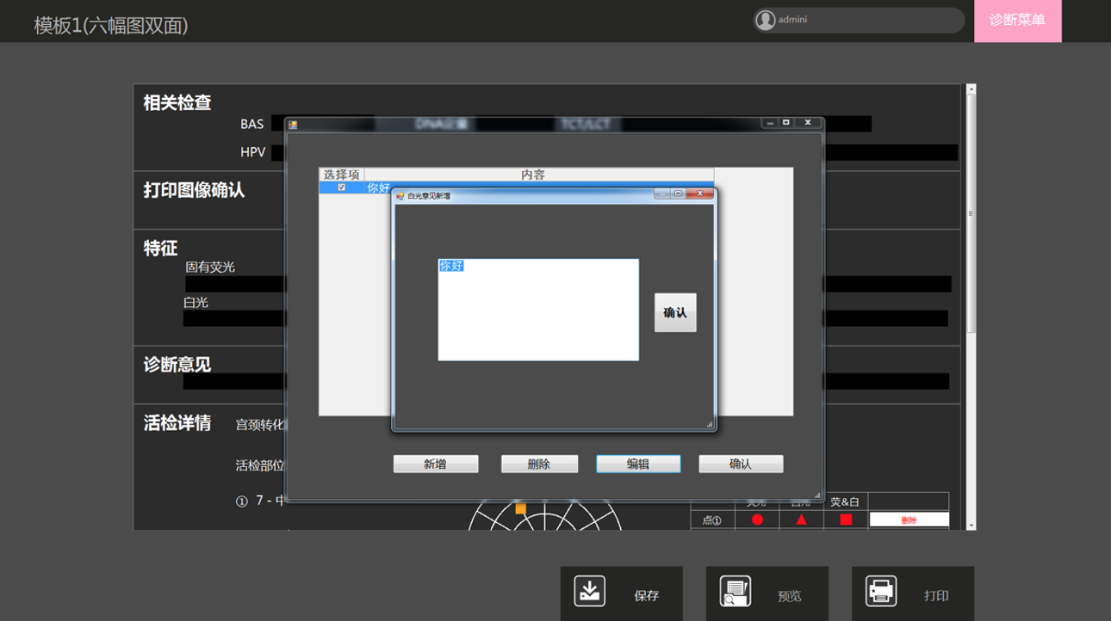Click the 保存 save icon
Screen dimensions: 1111x621
590,592
